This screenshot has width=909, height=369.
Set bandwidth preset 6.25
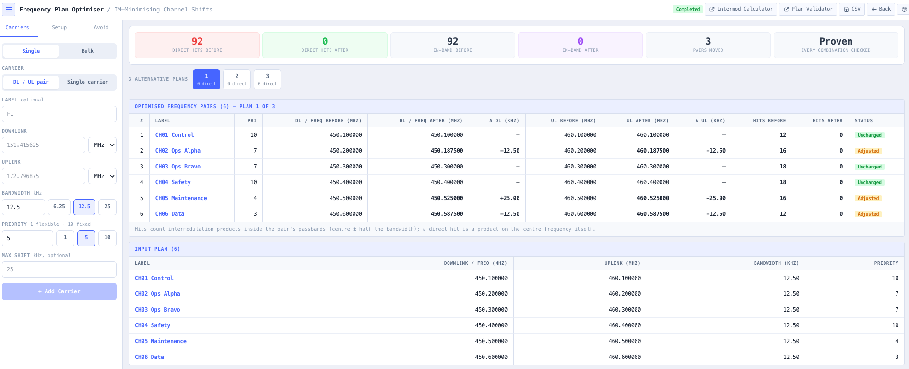click(59, 207)
